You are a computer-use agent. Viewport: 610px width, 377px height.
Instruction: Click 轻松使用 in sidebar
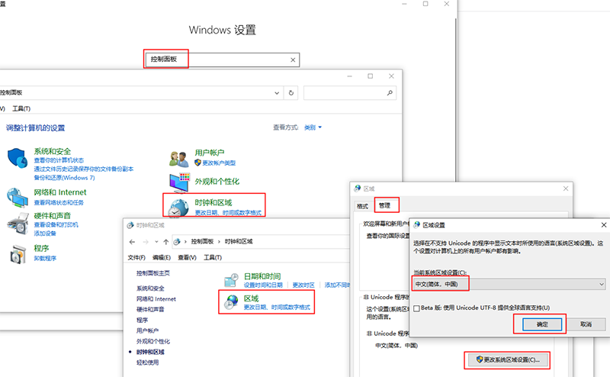(147, 362)
